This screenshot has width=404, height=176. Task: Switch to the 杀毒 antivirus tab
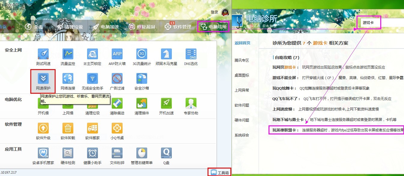[x=34, y=27]
